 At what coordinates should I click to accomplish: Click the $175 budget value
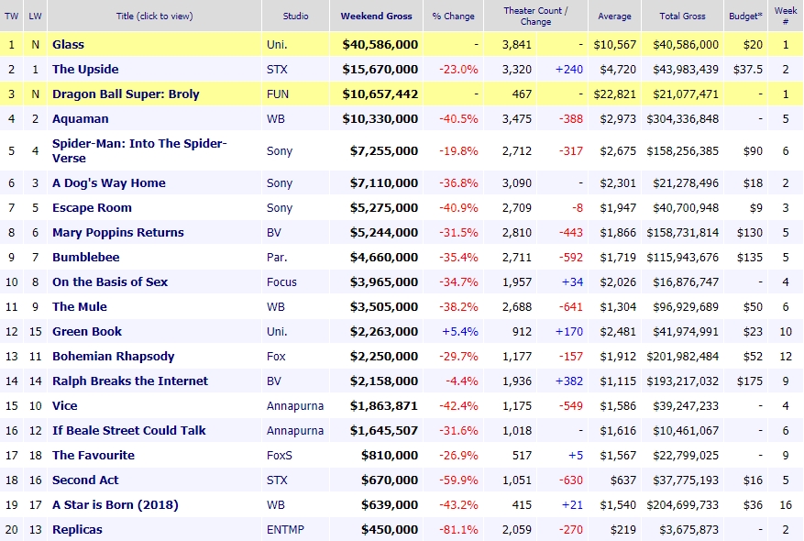click(x=750, y=381)
